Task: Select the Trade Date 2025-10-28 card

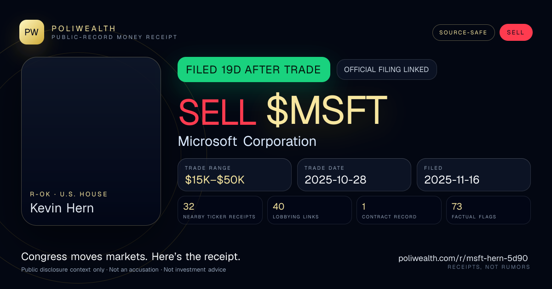Action: pyautogui.click(x=354, y=175)
